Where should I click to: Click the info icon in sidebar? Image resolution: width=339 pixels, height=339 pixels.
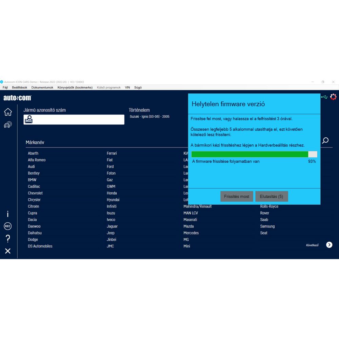(8, 214)
